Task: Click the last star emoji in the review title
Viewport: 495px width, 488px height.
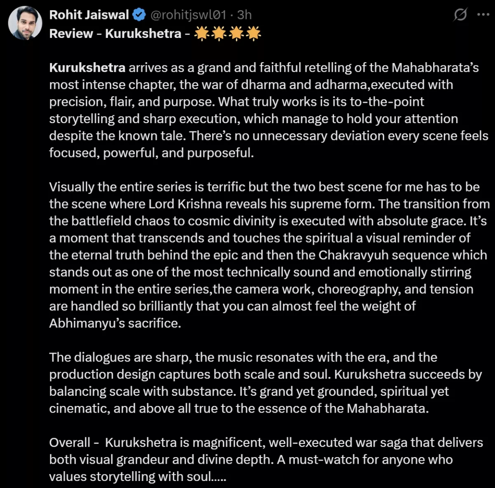Action: [254, 33]
